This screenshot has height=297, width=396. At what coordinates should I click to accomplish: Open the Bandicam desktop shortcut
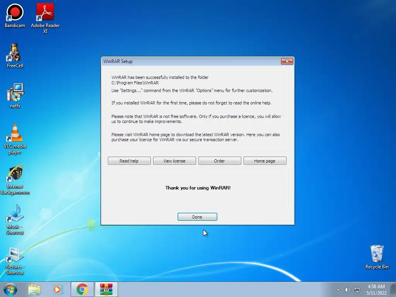(x=15, y=15)
